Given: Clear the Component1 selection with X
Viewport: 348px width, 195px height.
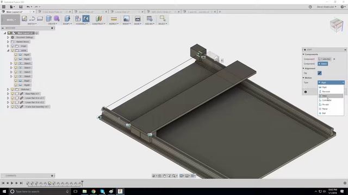Looking at the screenshot, I should point(334,59).
